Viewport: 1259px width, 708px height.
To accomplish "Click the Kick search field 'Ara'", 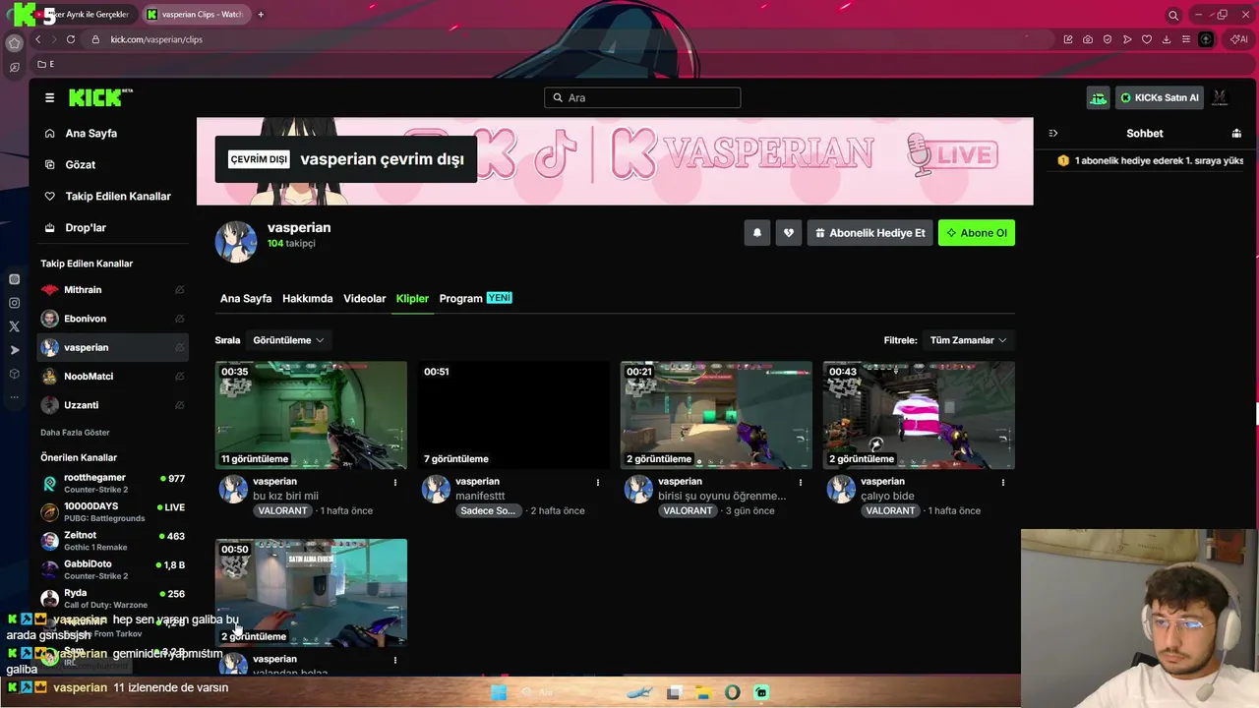I will 642,97.
